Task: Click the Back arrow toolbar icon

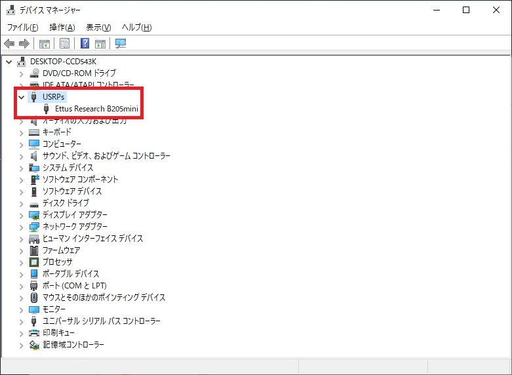Action: pos(9,44)
